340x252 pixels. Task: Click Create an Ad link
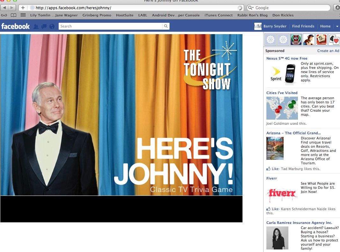[x=328, y=51]
